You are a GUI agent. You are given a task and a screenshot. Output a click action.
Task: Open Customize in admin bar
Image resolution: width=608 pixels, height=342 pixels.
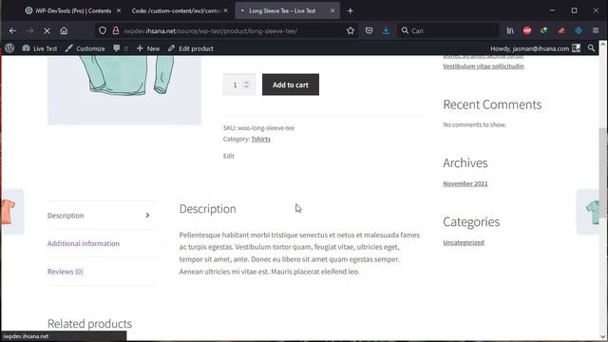85,48
